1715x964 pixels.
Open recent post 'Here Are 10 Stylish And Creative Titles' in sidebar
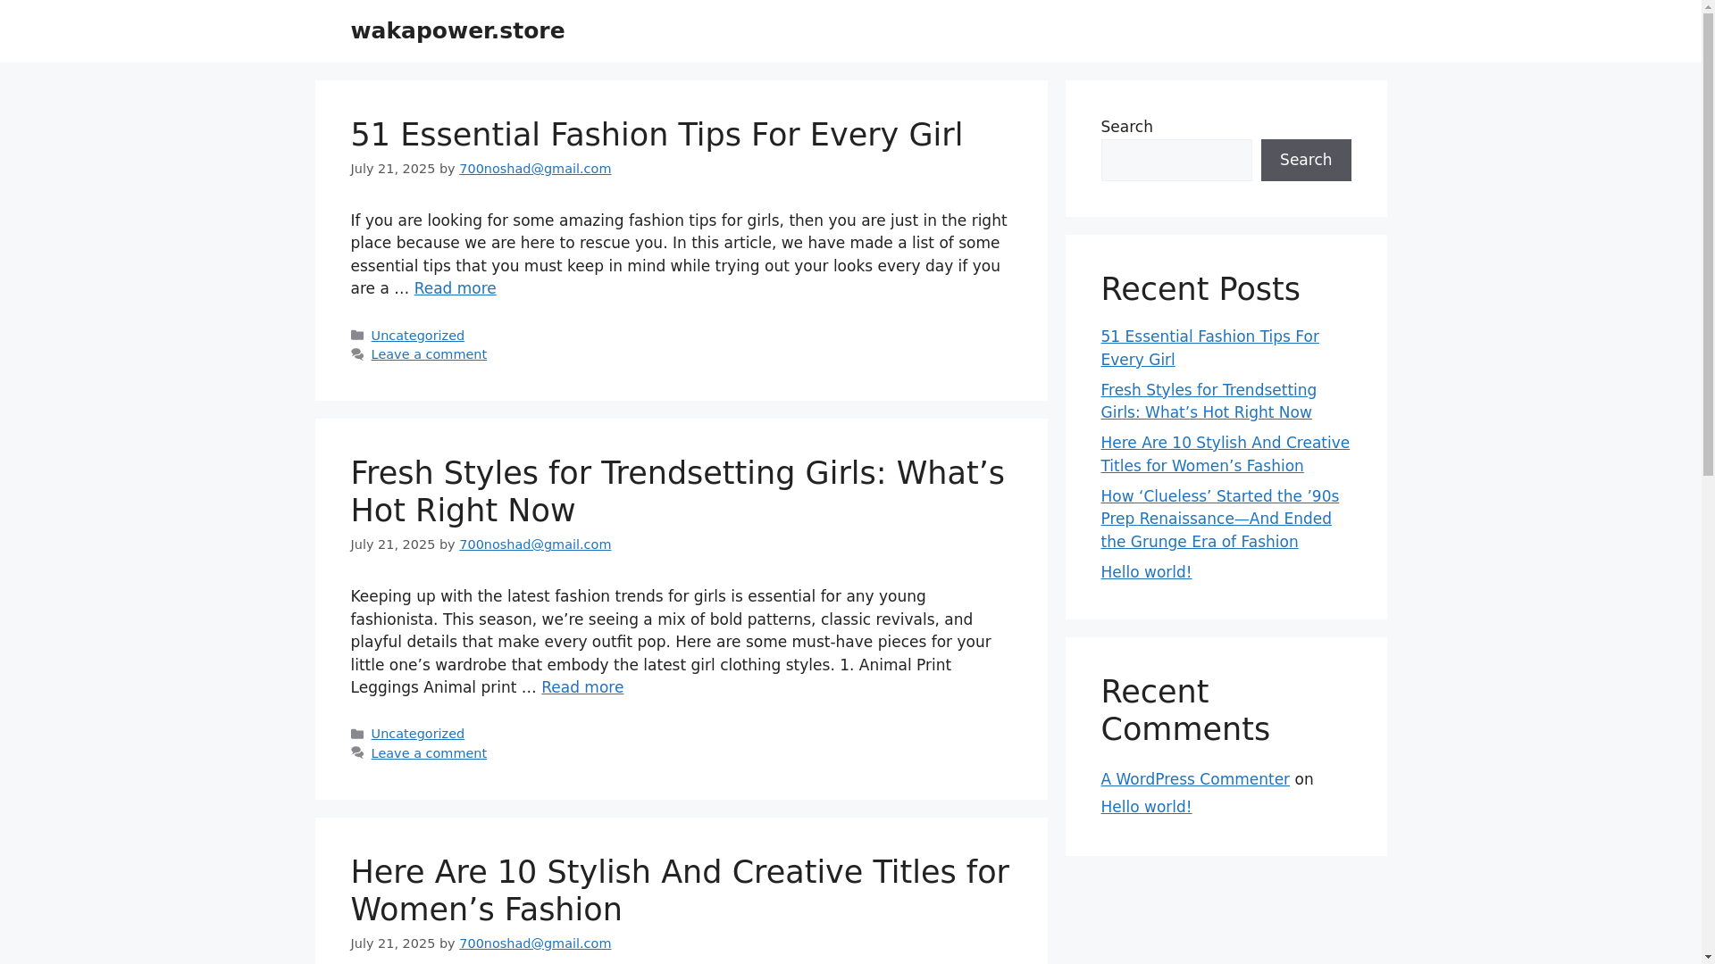(x=1225, y=454)
